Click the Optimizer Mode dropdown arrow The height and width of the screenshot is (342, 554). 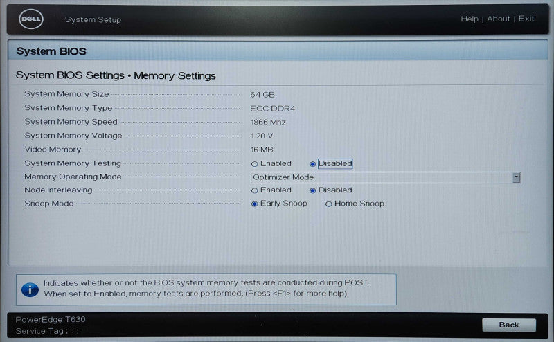pyautogui.click(x=516, y=177)
